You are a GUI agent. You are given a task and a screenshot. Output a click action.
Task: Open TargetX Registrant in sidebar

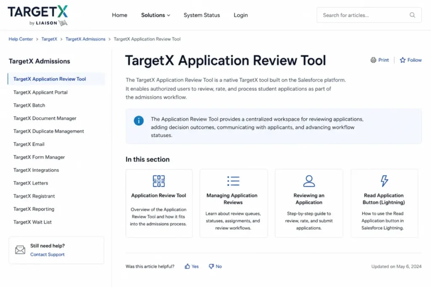pos(34,196)
